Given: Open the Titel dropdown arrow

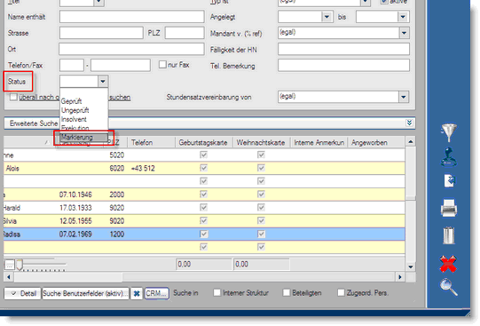Looking at the screenshot, I should click(98, 3).
